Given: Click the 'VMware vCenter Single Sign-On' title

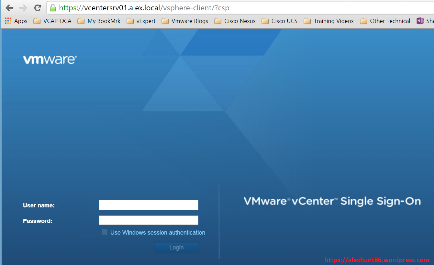Looking at the screenshot, I should (332, 201).
